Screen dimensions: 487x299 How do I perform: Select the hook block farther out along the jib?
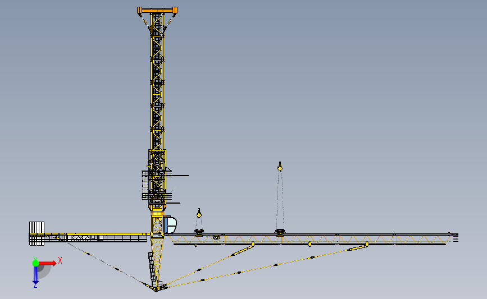(280, 167)
